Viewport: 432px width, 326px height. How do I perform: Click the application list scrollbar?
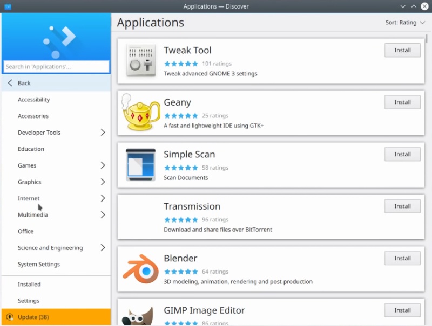(427, 38)
